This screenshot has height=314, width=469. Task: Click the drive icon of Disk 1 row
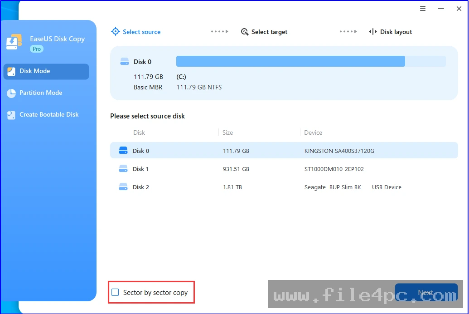[x=123, y=169]
